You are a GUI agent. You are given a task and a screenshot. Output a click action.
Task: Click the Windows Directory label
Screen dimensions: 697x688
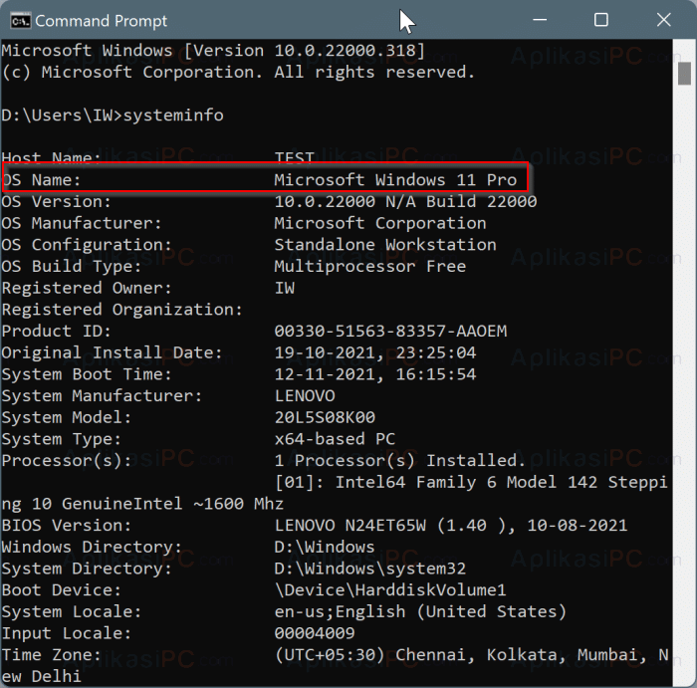coord(92,548)
